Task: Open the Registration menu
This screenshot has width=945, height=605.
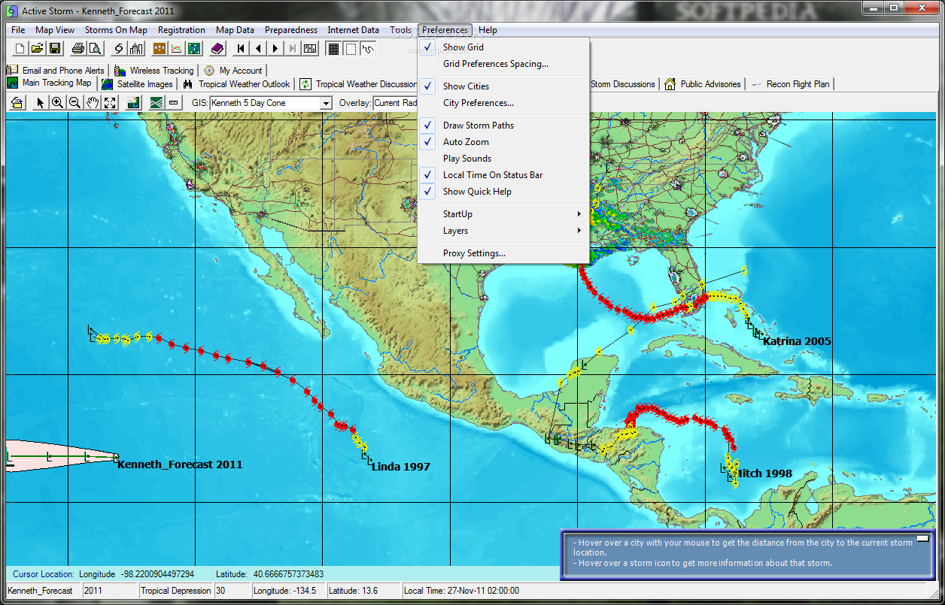Action: point(181,30)
